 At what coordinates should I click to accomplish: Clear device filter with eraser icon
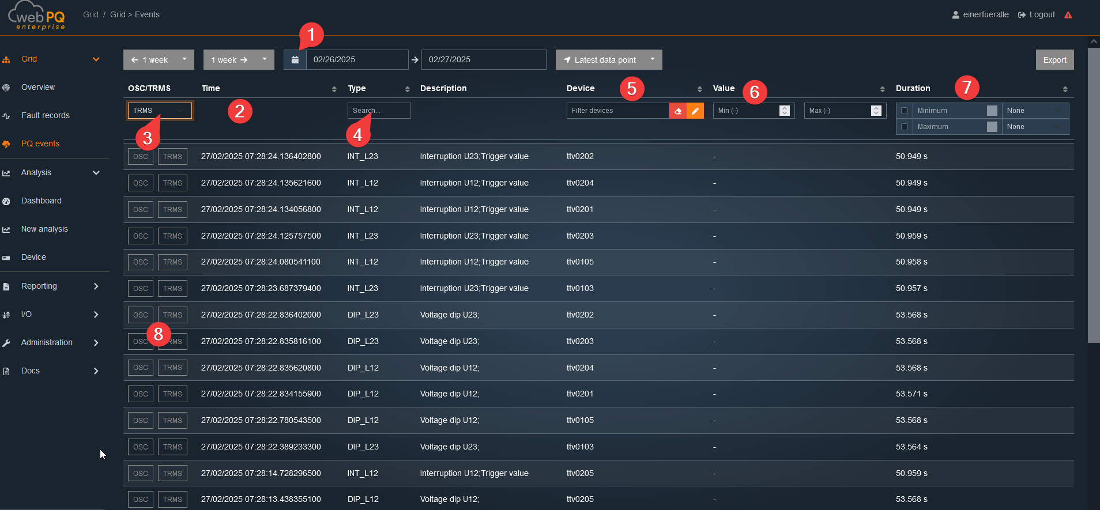tap(678, 111)
